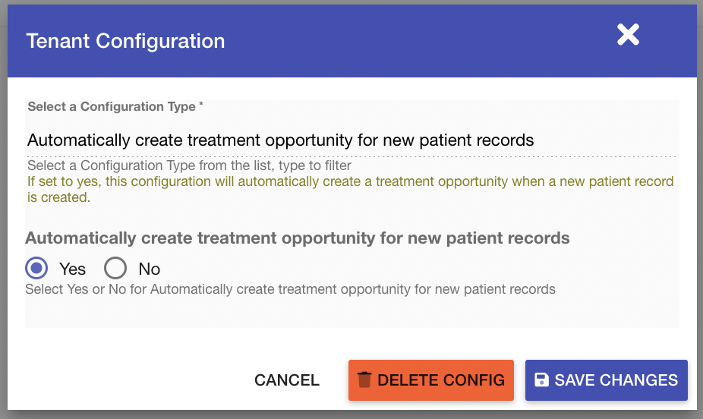Click the 'Select Yes or No' hint text
Screen dimensions: 703x419
(x=290, y=289)
